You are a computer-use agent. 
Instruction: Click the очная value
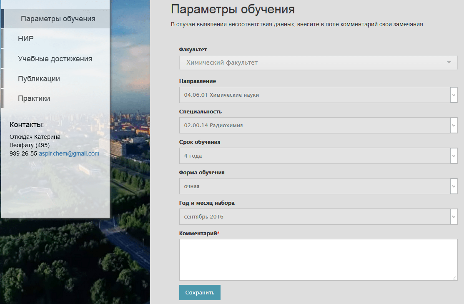[x=191, y=186]
